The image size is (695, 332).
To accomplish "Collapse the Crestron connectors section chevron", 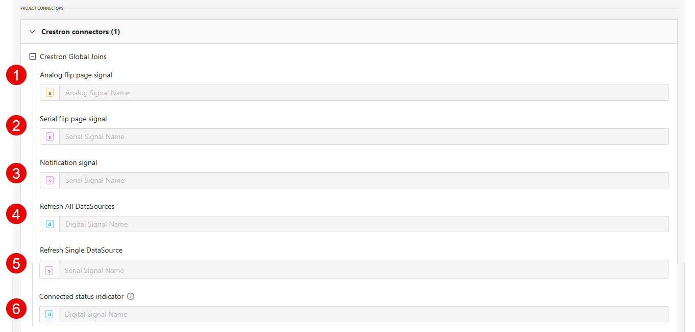I will pyautogui.click(x=32, y=32).
